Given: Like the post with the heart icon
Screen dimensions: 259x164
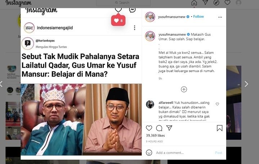Looking at the screenshot, I should click(149, 128).
